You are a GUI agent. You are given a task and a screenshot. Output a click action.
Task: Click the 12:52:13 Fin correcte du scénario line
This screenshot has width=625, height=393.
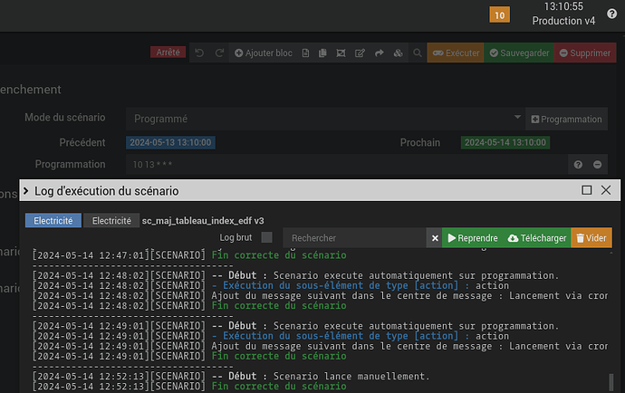click(189, 386)
